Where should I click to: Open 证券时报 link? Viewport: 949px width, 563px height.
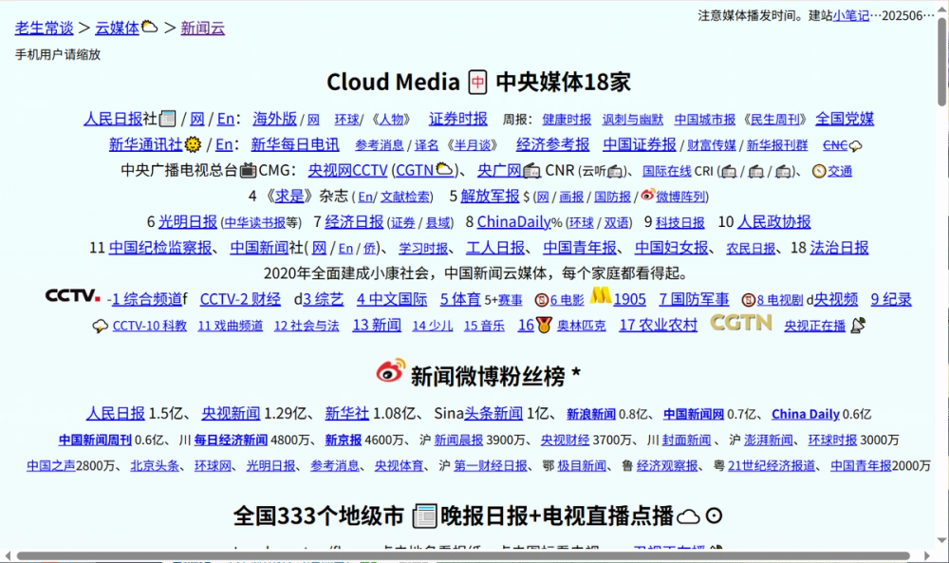coord(458,119)
